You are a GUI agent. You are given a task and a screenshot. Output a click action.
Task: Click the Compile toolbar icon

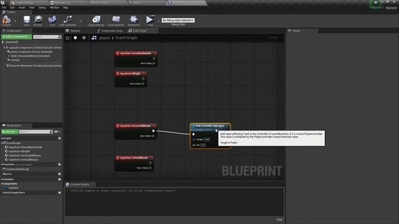6,21
